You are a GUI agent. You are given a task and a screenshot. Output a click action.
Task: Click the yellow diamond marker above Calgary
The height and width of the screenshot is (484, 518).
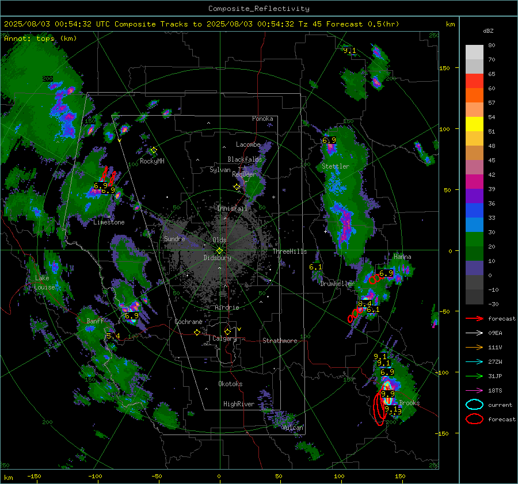[x=227, y=331]
